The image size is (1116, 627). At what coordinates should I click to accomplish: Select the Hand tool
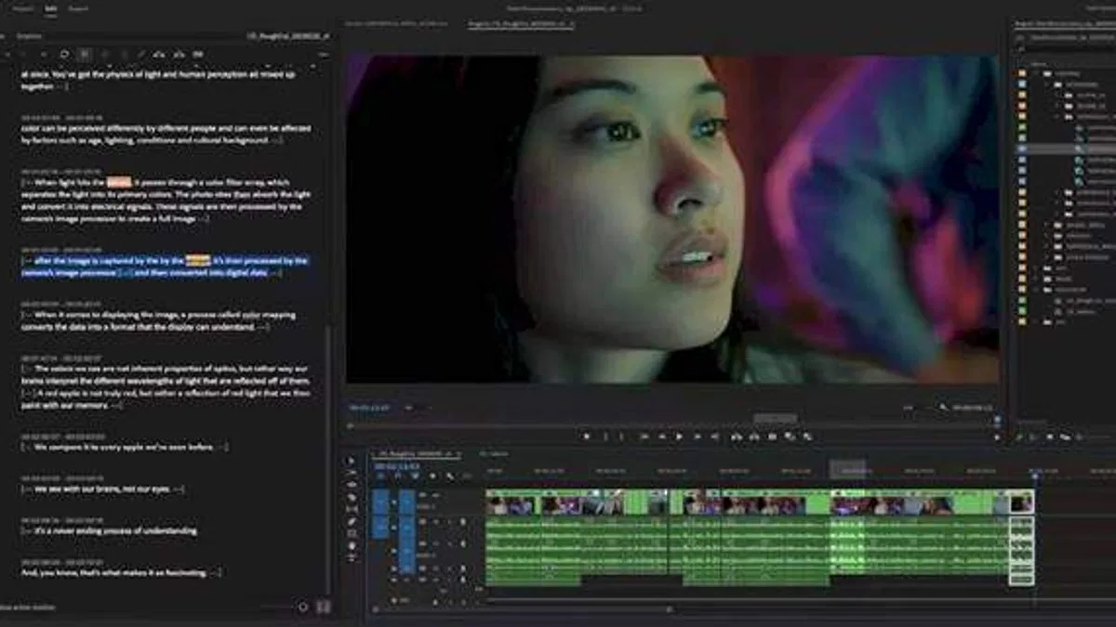(x=352, y=545)
